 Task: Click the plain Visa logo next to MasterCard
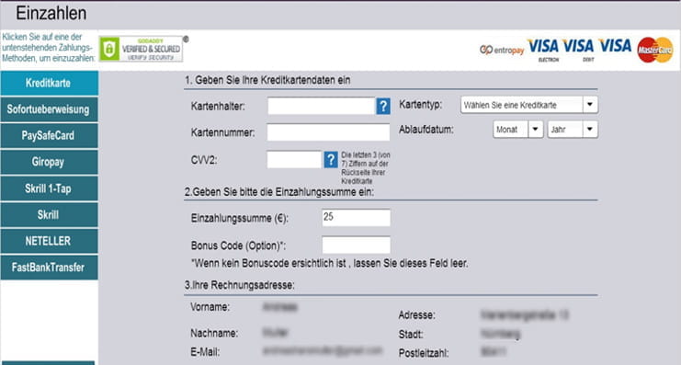tap(615, 46)
